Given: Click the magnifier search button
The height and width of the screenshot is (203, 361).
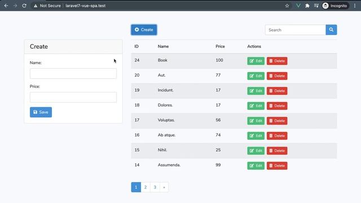Looking at the screenshot, I should pyautogui.click(x=331, y=30).
